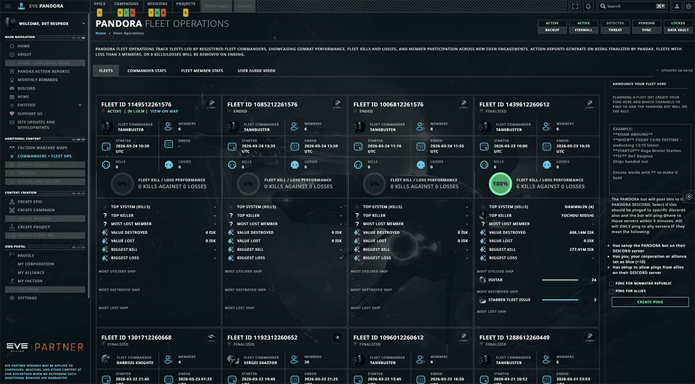The height and width of the screenshot is (384, 695).
Task: Click the Home breadcrumb link
Action: [100, 33]
